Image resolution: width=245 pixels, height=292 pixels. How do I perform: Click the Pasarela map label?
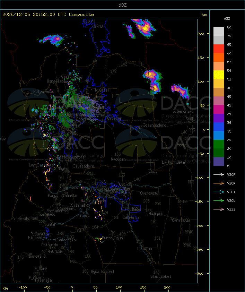pos(43,280)
